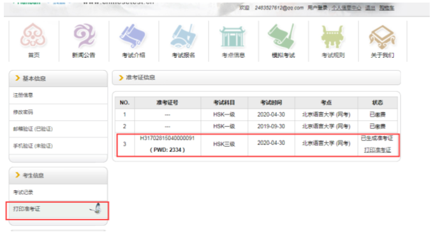Click row 1 date 2020-04-30

tap(271, 114)
